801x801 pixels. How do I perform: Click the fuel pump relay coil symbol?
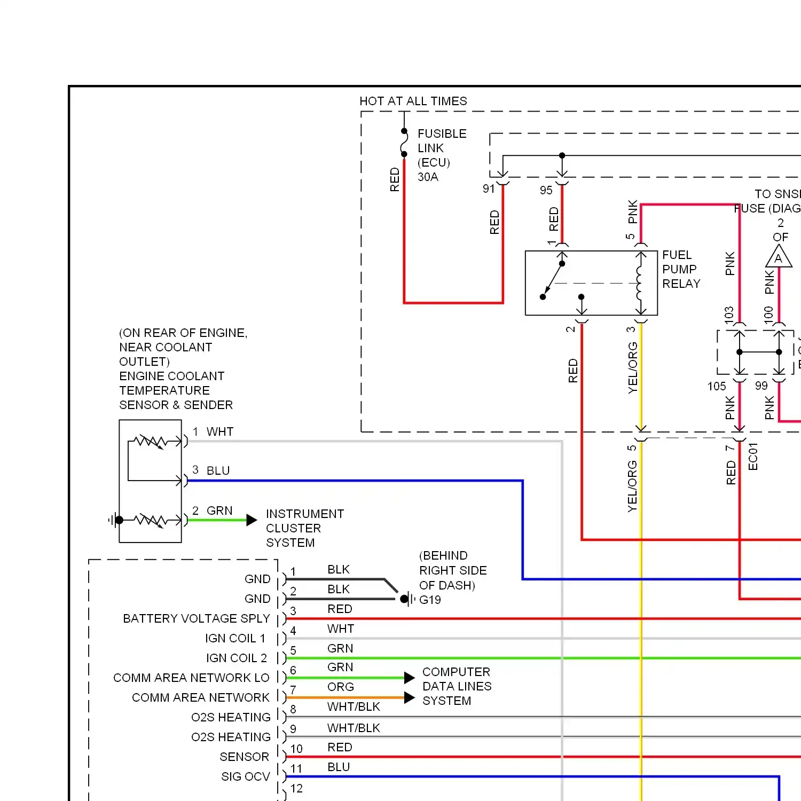[640, 283]
